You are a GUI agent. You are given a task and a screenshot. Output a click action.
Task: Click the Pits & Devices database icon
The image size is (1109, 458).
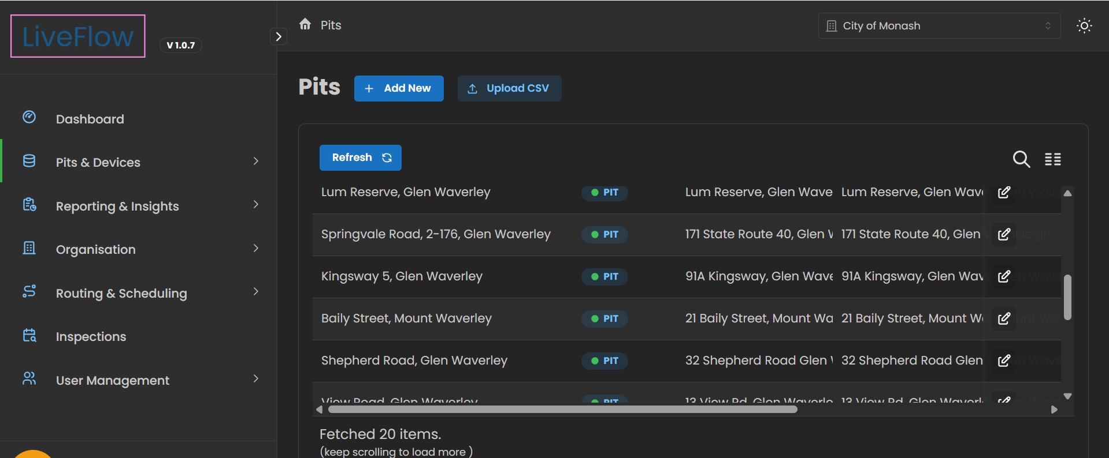(29, 161)
